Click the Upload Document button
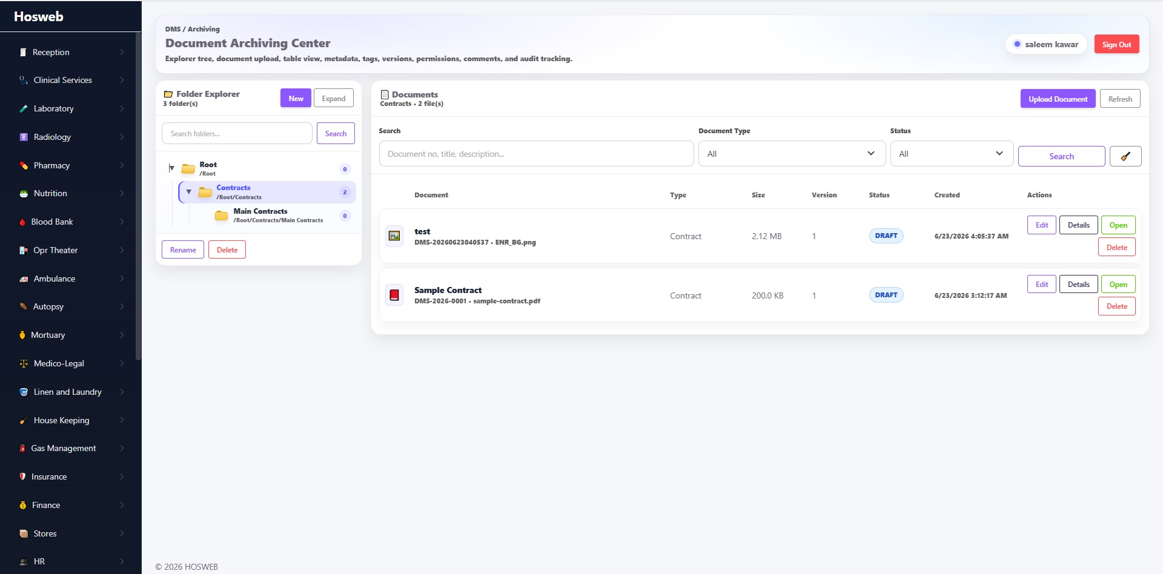Image resolution: width=1163 pixels, height=574 pixels. (1058, 99)
